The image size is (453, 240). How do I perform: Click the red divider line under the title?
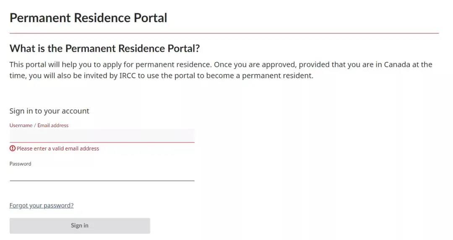tap(224, 33)
